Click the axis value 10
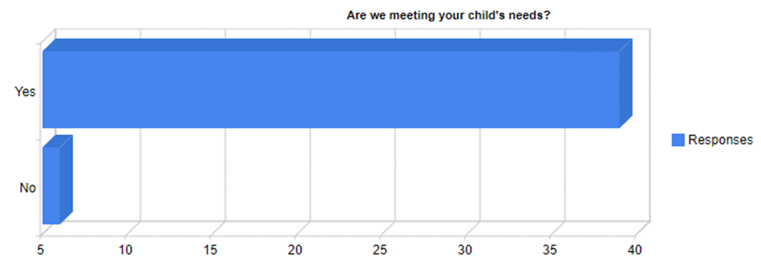Screen dimensions: 761x264 click(x=125, y=250)
